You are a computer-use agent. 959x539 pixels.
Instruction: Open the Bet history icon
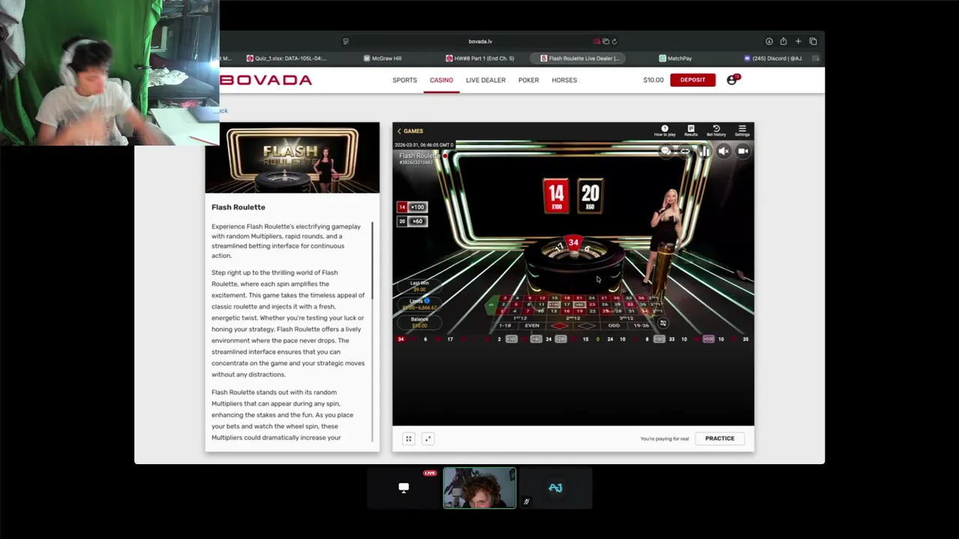(x=716, y=130)
